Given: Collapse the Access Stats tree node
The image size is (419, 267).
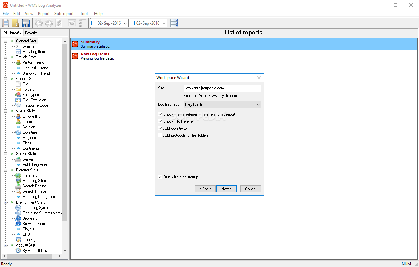Looking at the screenshot, I should 6,79.
